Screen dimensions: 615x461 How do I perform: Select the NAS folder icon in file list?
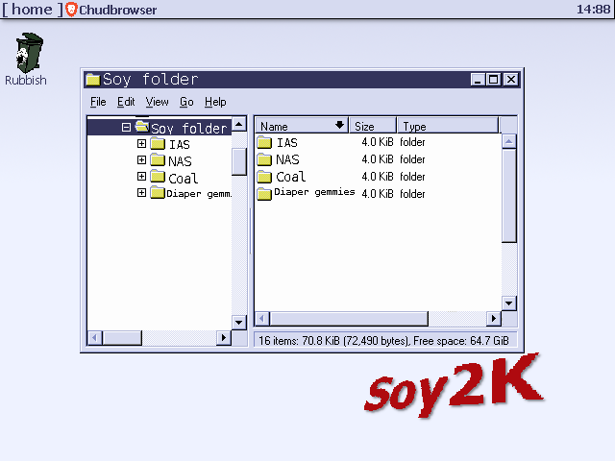(264, 159)
